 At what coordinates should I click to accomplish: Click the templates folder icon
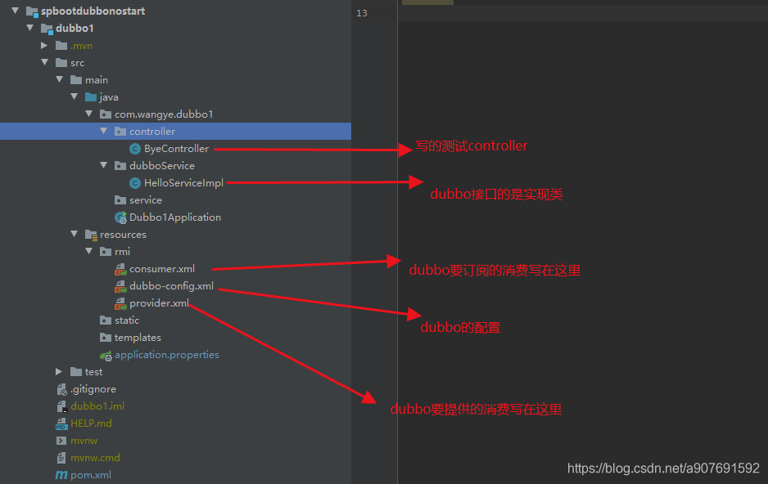click(106, 338)
